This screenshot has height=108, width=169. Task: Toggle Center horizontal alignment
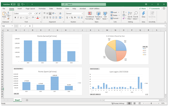[47, 17]
